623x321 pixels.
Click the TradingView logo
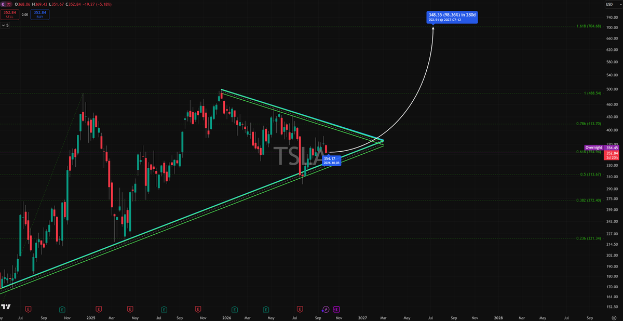click(x=6, y=306)
